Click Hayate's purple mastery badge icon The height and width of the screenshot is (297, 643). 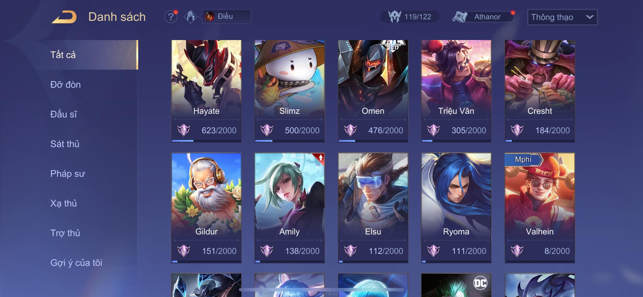click(x=184, y=130)
